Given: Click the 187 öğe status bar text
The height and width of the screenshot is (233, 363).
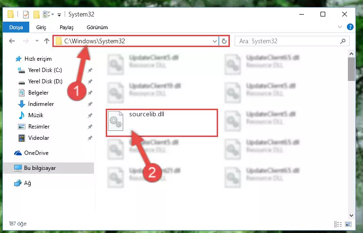Looking at the screenshot, I should tap(17, 224).
